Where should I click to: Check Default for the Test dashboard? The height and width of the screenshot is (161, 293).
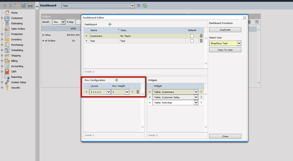point(192,41)
